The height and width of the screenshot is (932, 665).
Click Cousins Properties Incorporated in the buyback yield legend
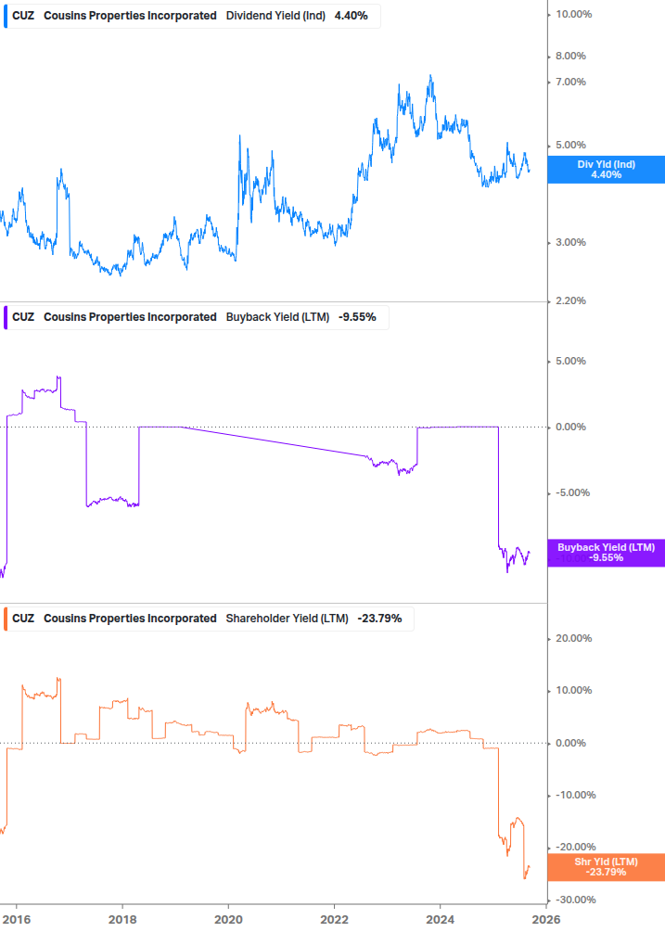coord(130,317)
